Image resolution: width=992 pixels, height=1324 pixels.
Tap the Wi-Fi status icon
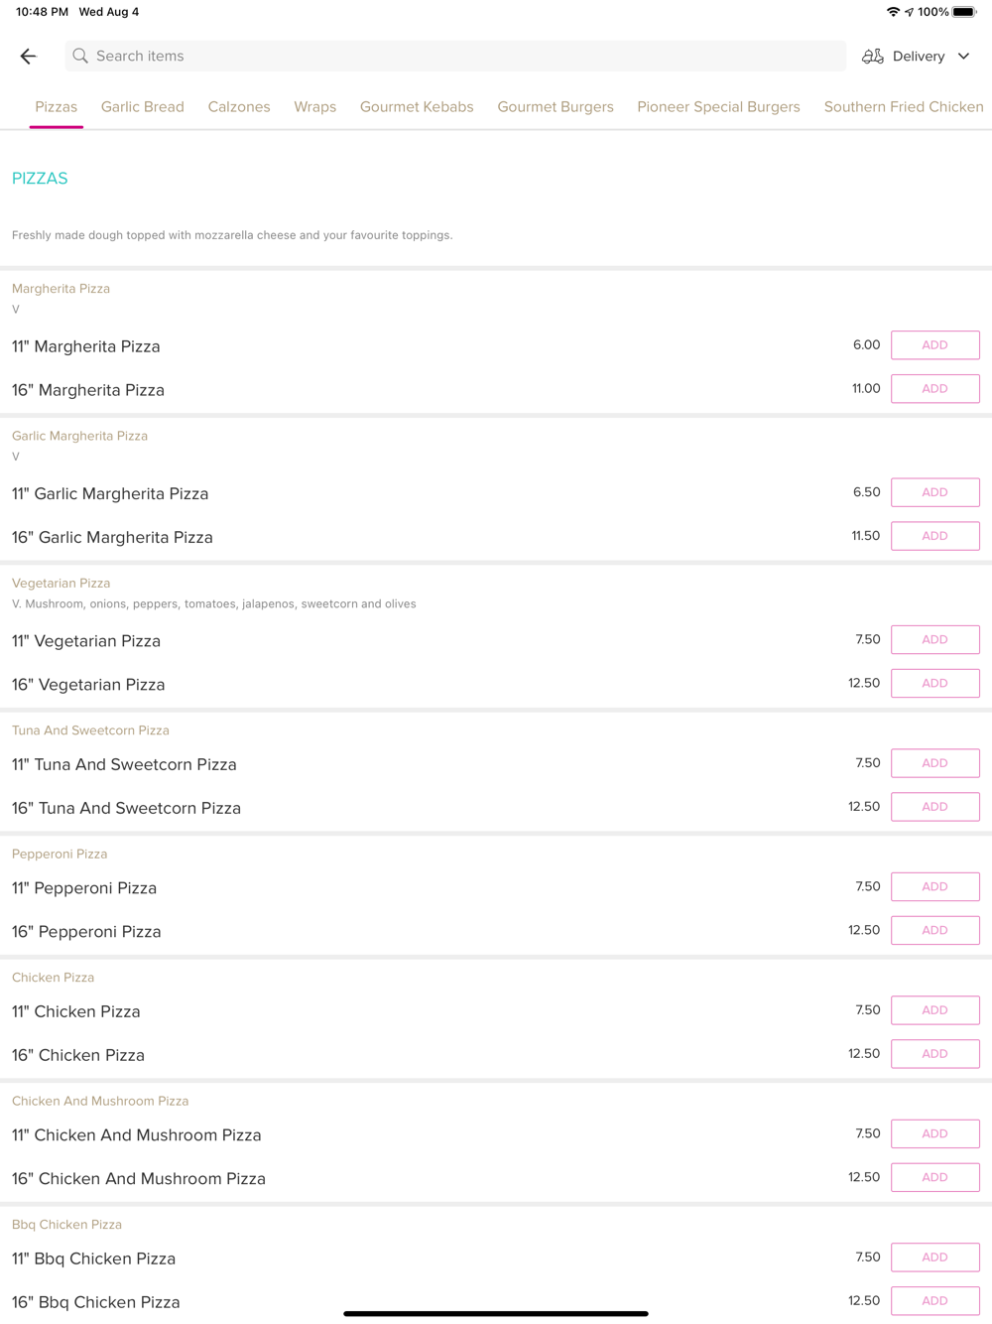click(x=893, y=12)
